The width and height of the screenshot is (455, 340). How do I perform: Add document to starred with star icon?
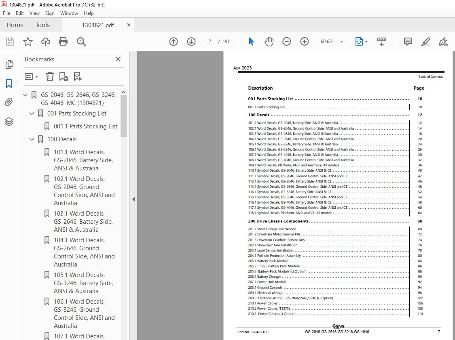(28, 42)
